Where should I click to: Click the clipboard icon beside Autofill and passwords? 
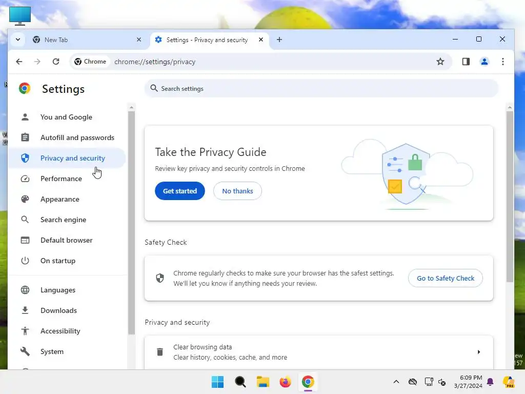25,137
